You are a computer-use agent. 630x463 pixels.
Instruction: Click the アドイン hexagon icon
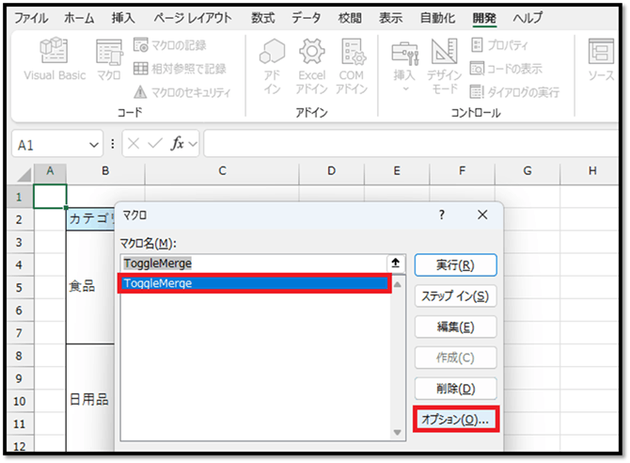point(272,53)
